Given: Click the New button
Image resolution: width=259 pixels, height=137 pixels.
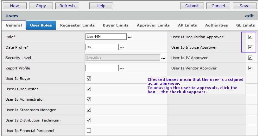Looking at the screenshot, I should click(x=14, y=6).
